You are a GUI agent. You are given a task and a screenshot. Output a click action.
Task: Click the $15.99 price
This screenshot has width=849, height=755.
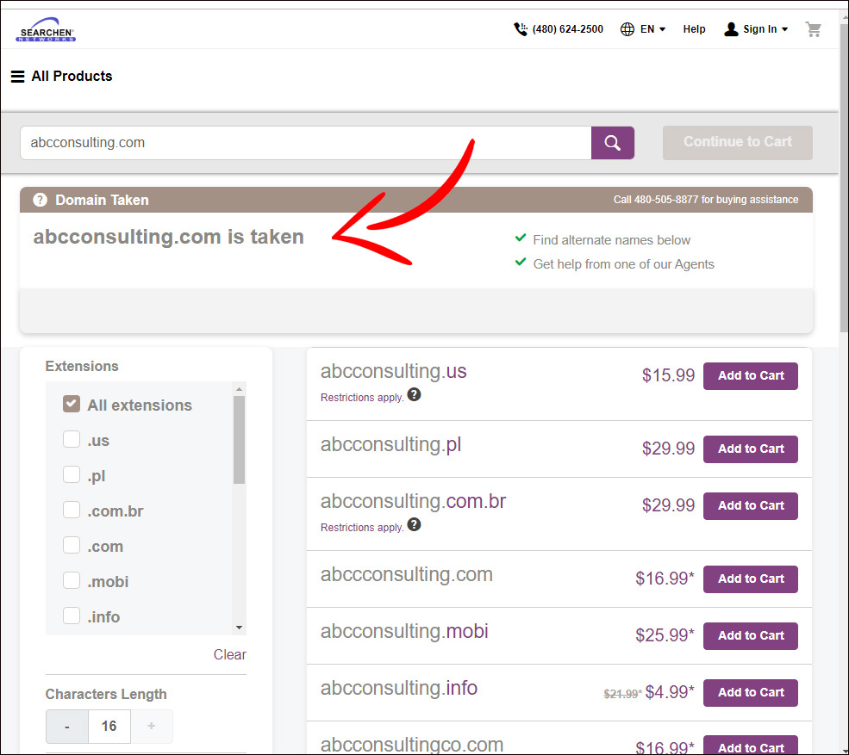pyautogui.click(x=668, y=375)
